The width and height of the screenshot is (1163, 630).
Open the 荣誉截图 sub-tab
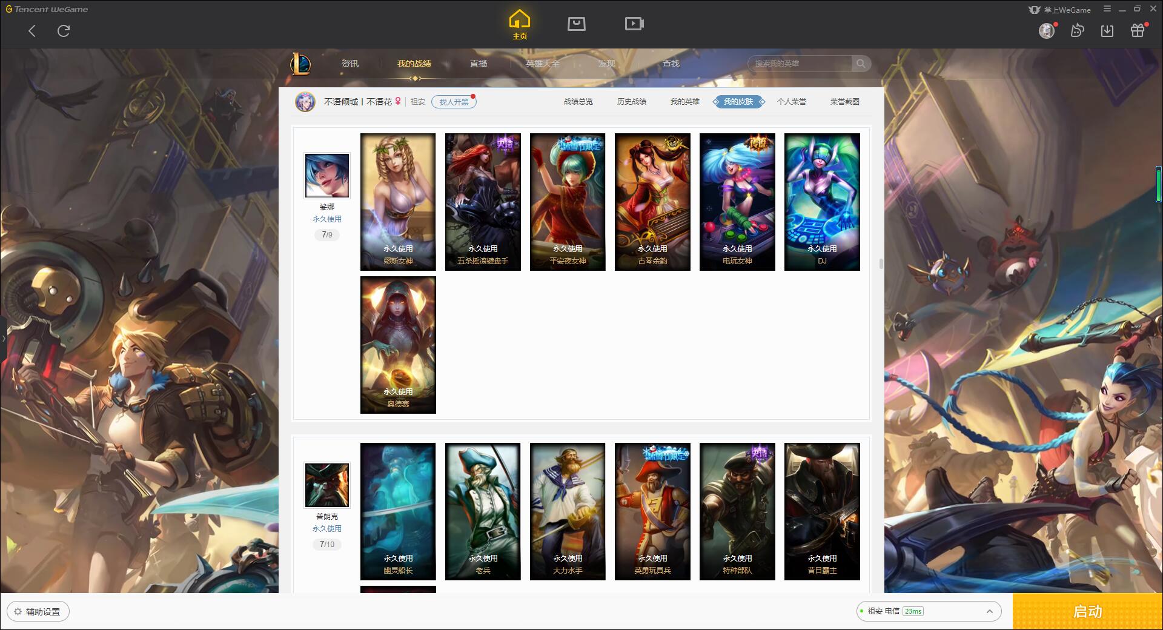[x=845, y=102]
